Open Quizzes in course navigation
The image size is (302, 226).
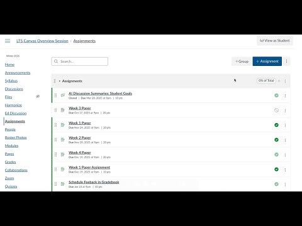(11, 186)
